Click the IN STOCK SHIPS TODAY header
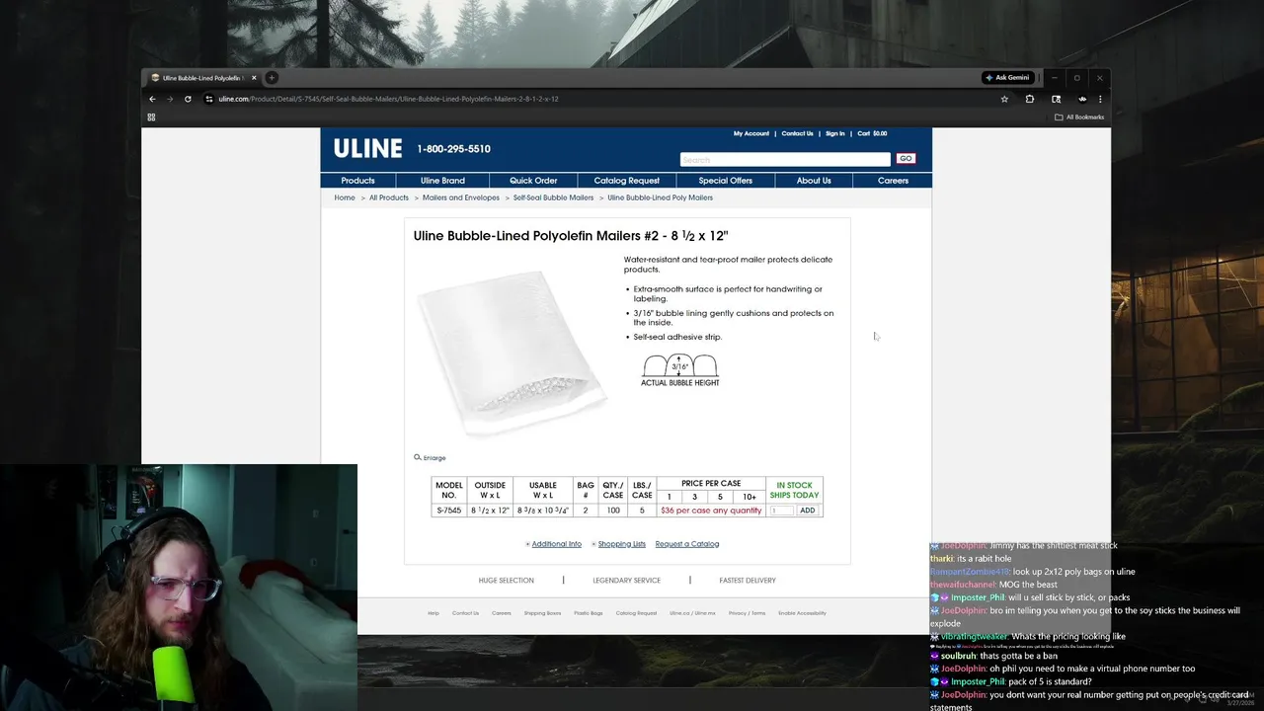 click(795, 490)
